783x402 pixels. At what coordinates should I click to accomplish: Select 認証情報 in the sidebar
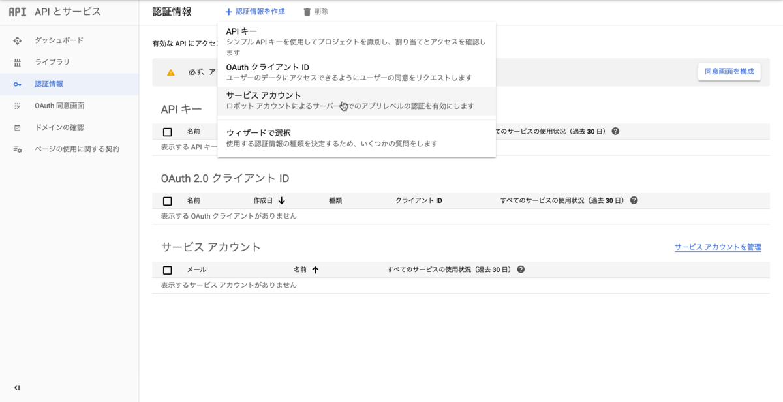point(69,84)
